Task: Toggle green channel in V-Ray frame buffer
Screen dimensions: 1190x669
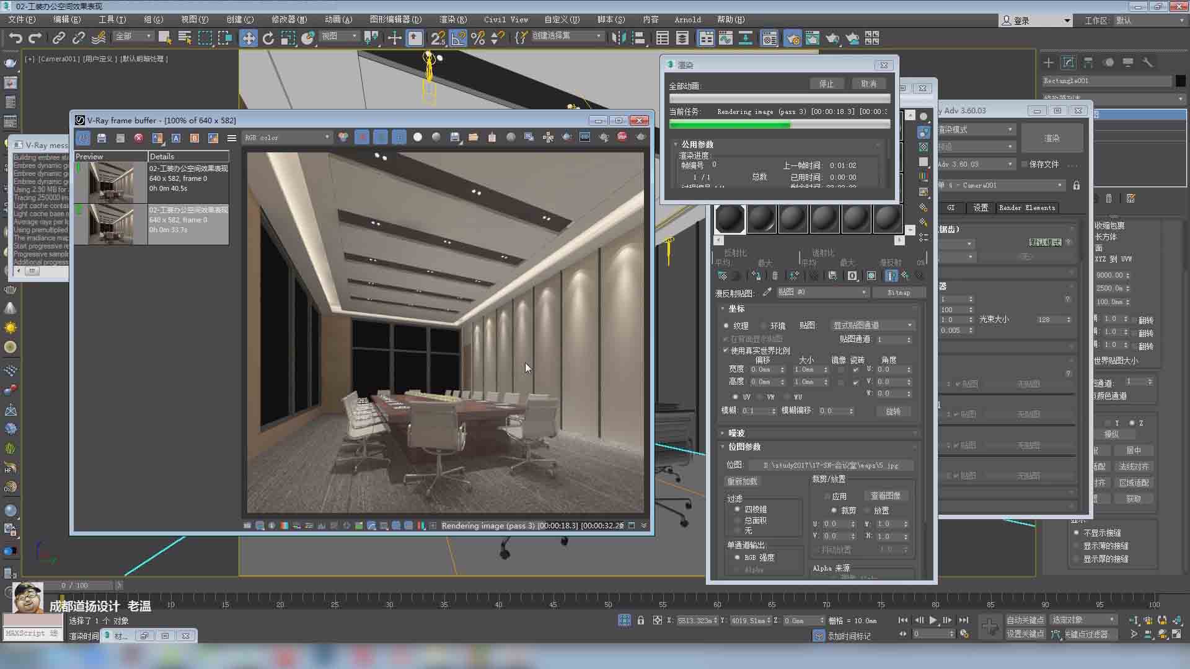Action: pos(381,137)
